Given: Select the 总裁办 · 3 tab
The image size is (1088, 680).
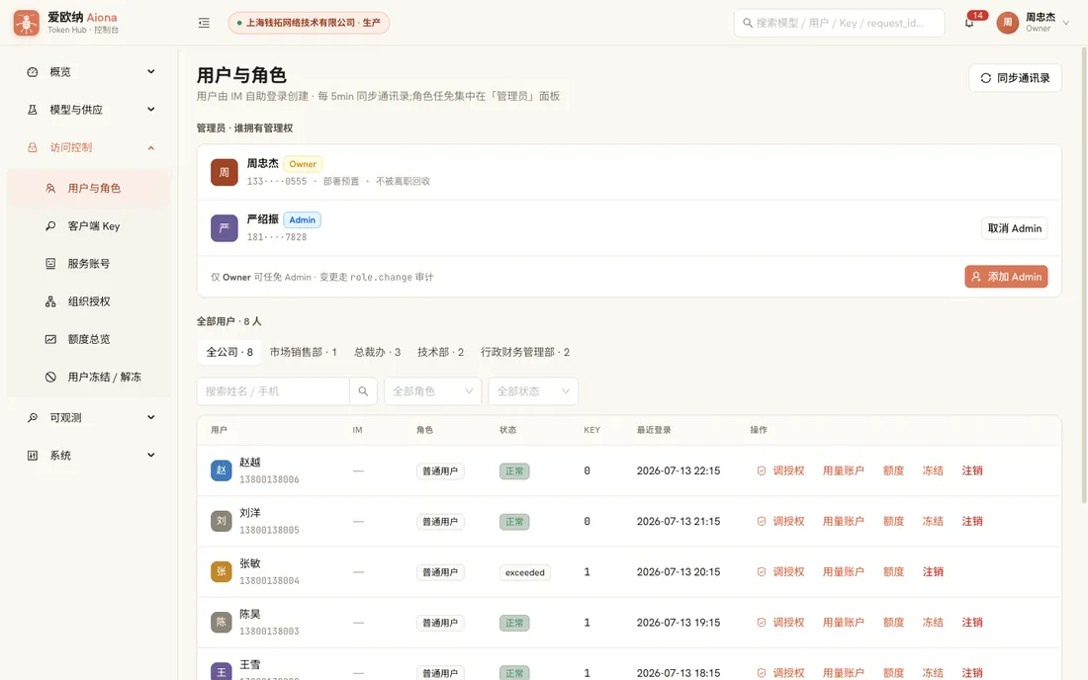Looking at the screenshot, I should pos(378,352).
